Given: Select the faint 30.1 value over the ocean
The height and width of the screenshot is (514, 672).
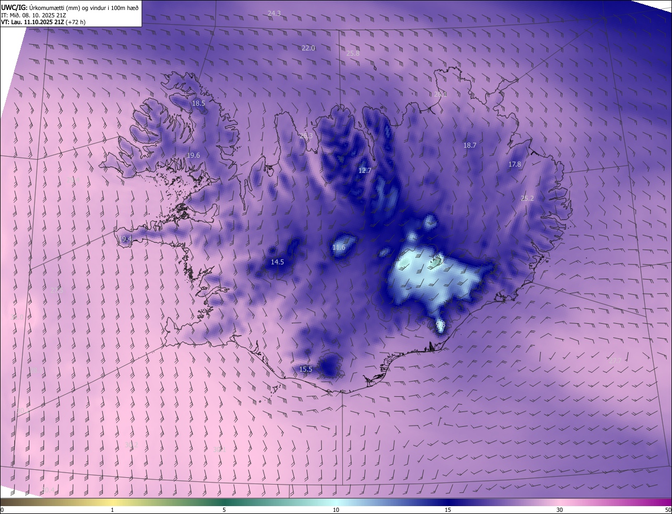Looking at the screenshot, I should (x=219, y=449).
